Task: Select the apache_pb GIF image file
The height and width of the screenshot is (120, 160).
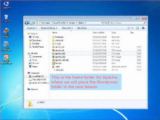Action: coord(96,47)
